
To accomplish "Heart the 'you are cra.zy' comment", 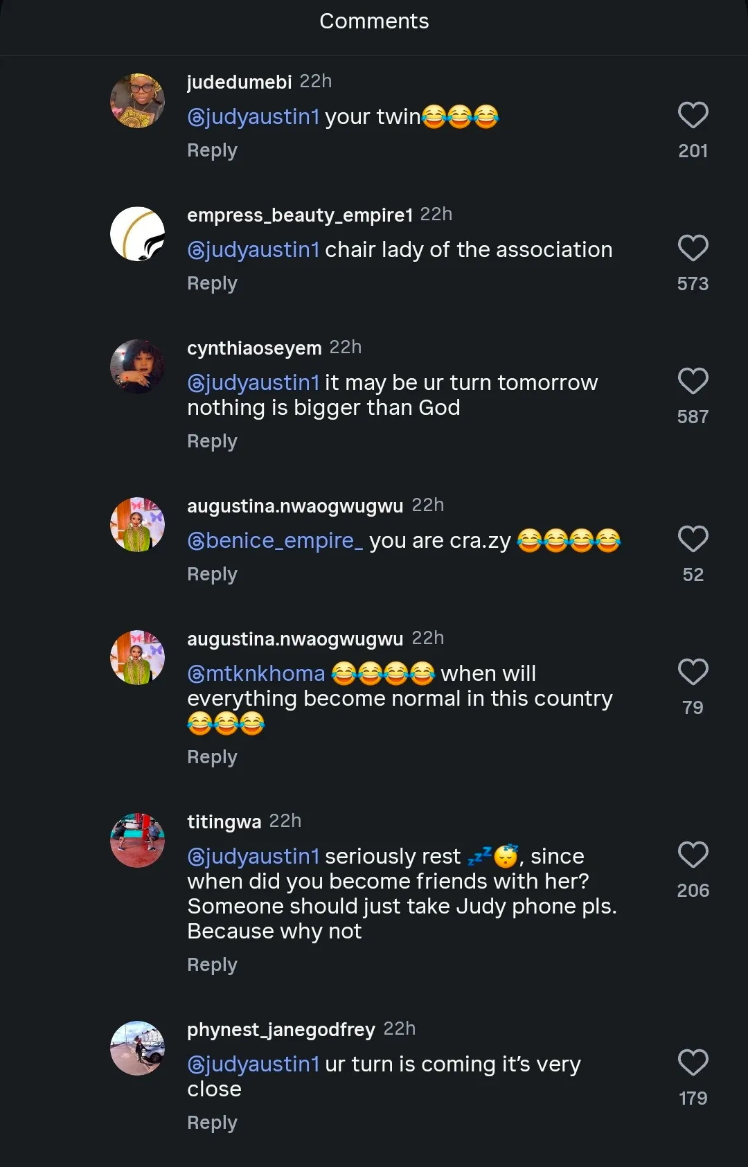I will 693,540.
